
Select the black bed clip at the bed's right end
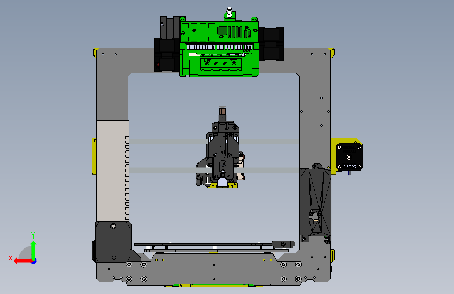283,244
